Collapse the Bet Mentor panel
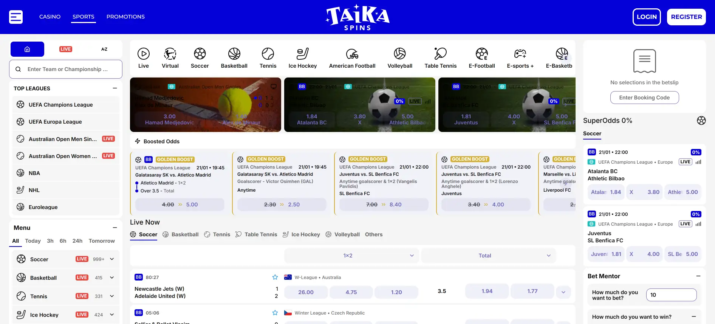 pyautogui.click(x=698, y=276)
